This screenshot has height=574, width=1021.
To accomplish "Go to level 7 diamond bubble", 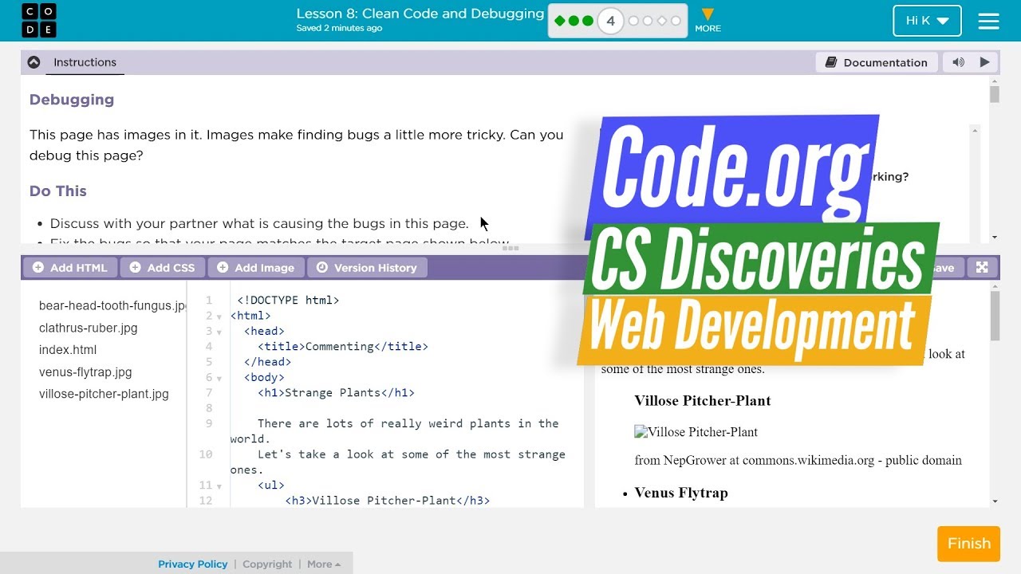I will [661, 21].
